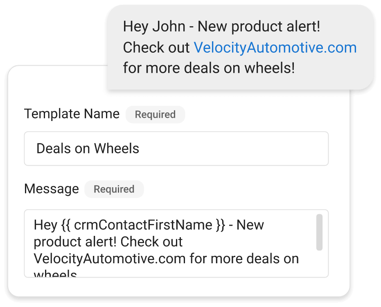381x307 pixels.
Task: Select the Template Name label
Action: point(72,114)
